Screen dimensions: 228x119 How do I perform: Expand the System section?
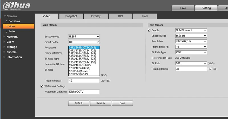[x=12, y=52]
